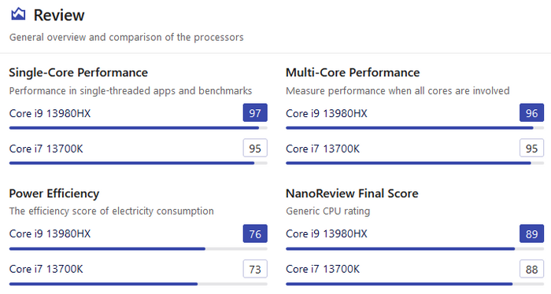Click Core i9 13980HX power efficiency bar
The image size is (551, 294).
(138, 248)
